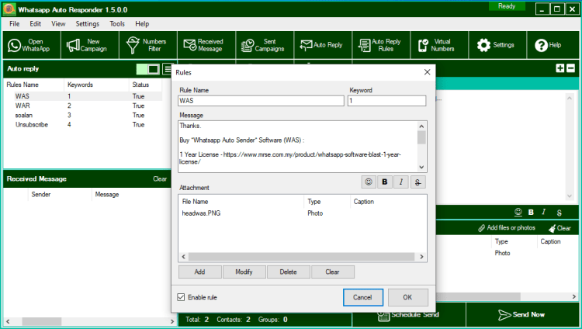
Task: Click the Auto Reply toolbar button
Action: (x=323, y=45)
